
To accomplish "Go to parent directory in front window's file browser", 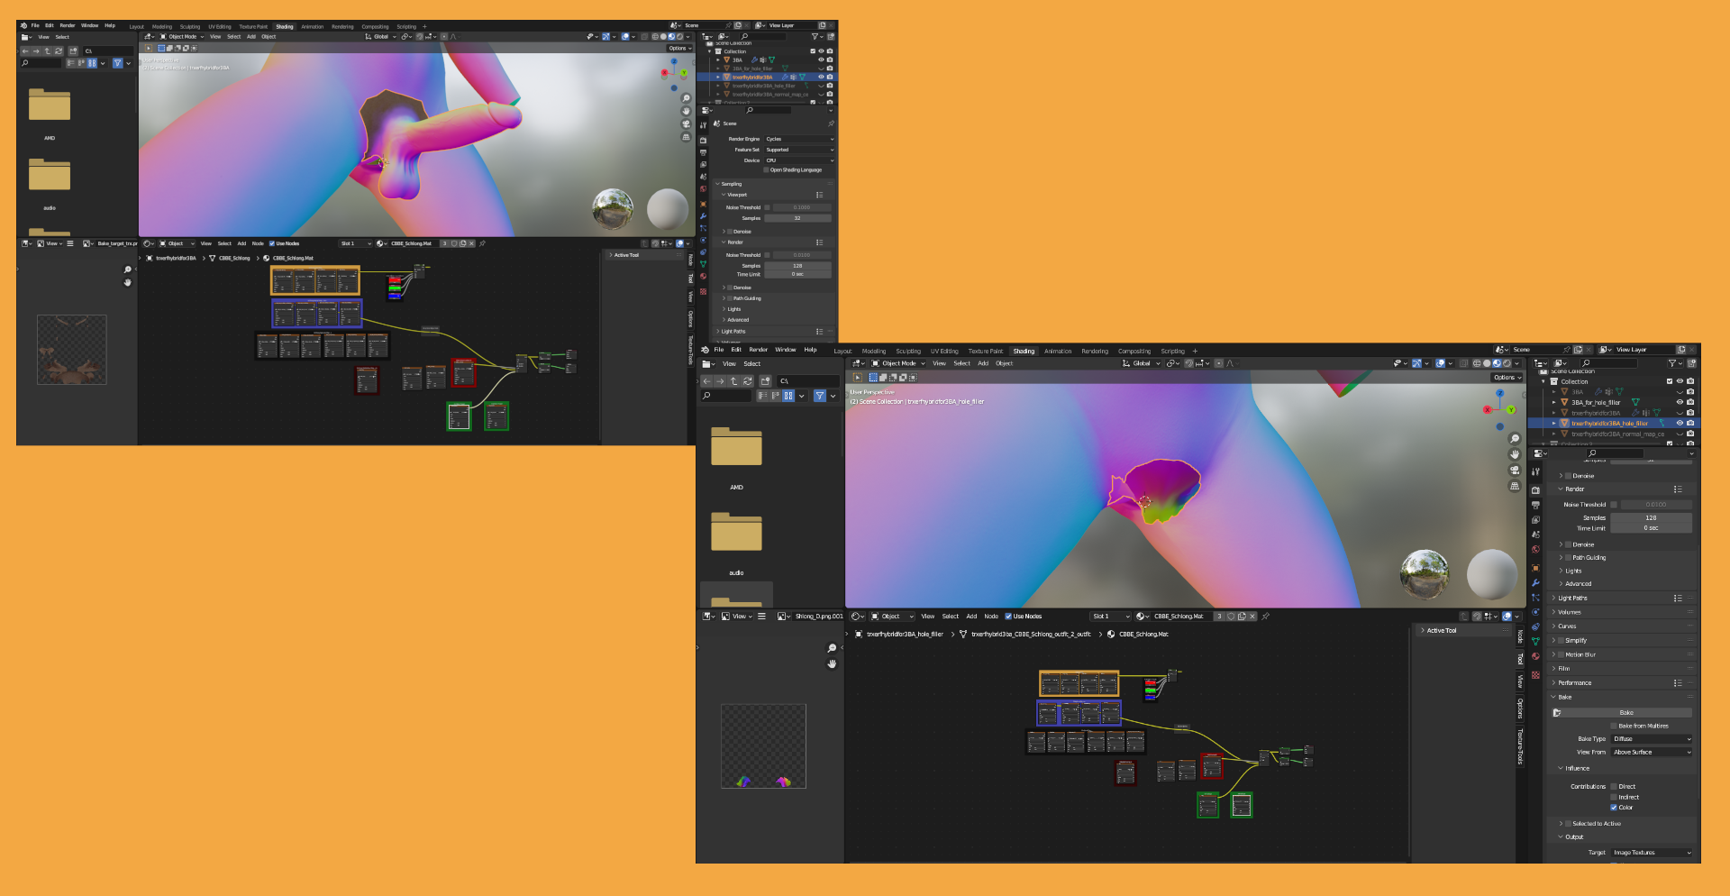I will (734, 381).
